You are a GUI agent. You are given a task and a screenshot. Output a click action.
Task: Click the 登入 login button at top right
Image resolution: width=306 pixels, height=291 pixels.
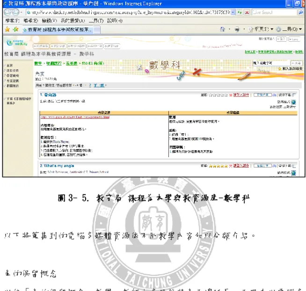tap(281, 39)
